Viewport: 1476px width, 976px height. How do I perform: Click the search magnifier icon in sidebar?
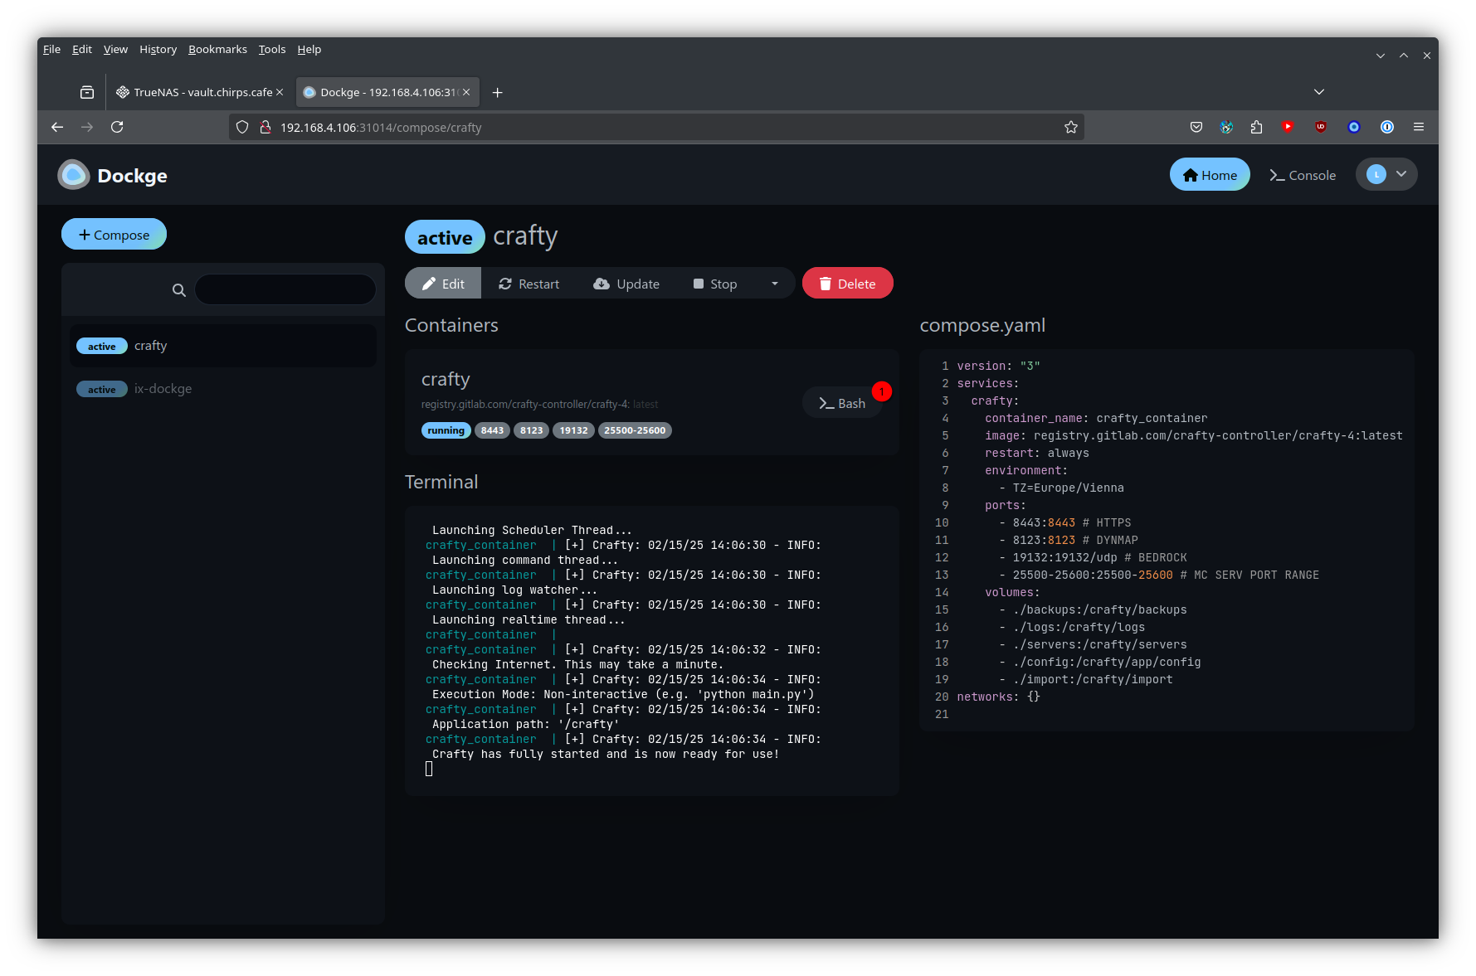178,290
